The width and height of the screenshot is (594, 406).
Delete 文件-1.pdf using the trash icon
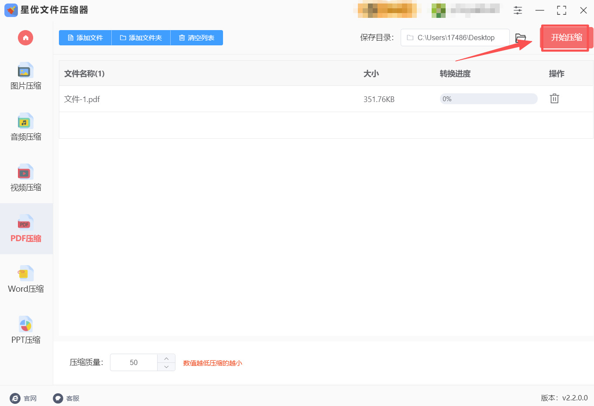tap(554, 99)
